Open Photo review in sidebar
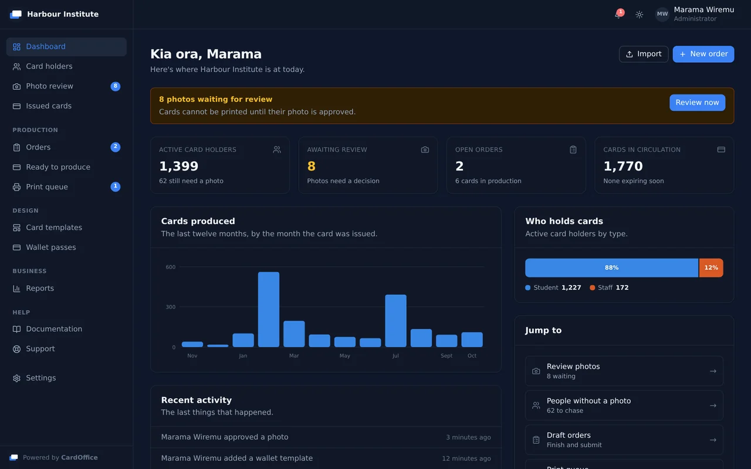Viewport: 751px width, 469px height. click(x=66, y=86)
